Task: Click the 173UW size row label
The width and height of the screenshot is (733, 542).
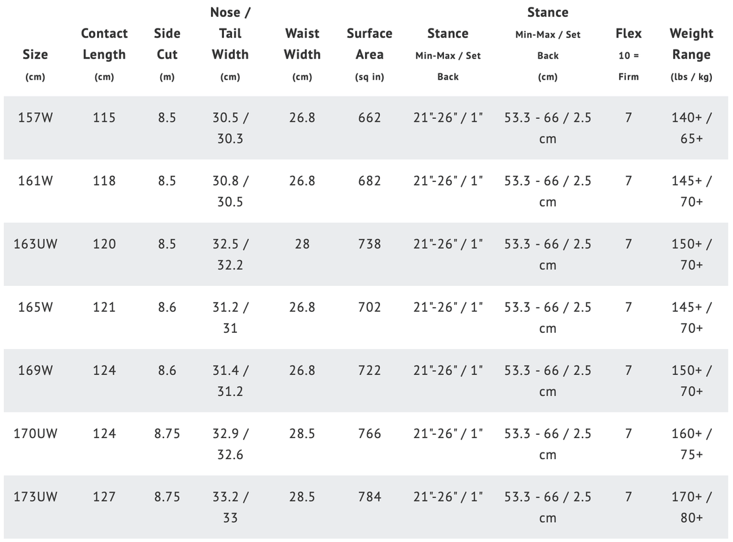Action: tap(35, 496)
